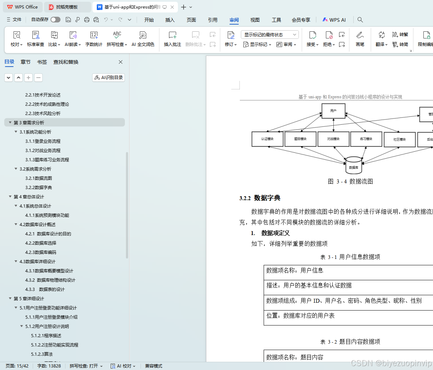
Task: Collapse 第 3 章需求分析 tree node
Action: [x=10, y=123]
